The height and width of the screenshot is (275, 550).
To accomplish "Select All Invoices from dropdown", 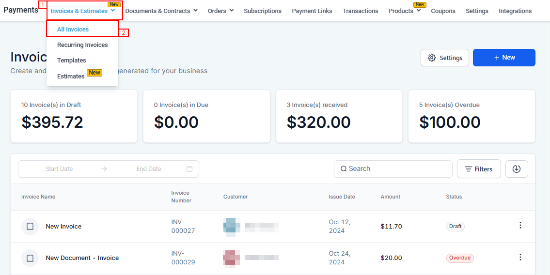I will coord(73,30).
